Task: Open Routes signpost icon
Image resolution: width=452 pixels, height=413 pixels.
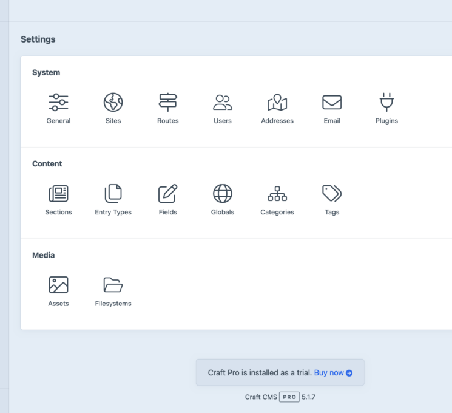Action: tap(168, 102)
